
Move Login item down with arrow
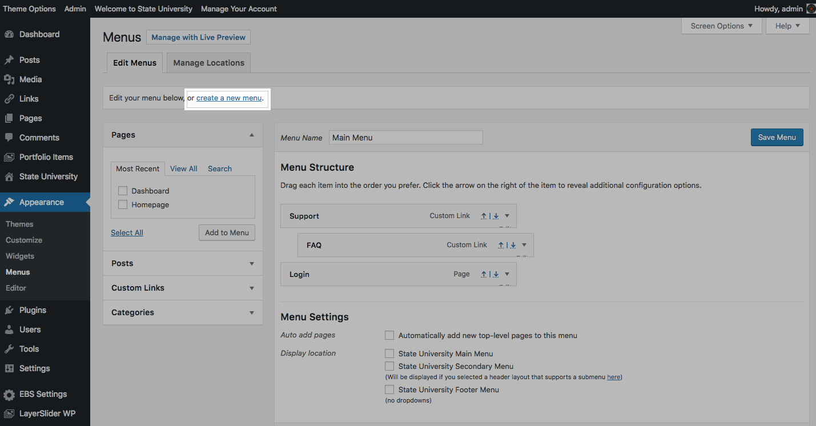click(496, 274)
